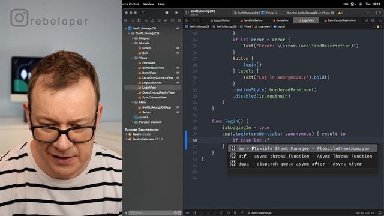Click the warning triangle in activity bar
The image size is (384, 216).
(340, 13)
